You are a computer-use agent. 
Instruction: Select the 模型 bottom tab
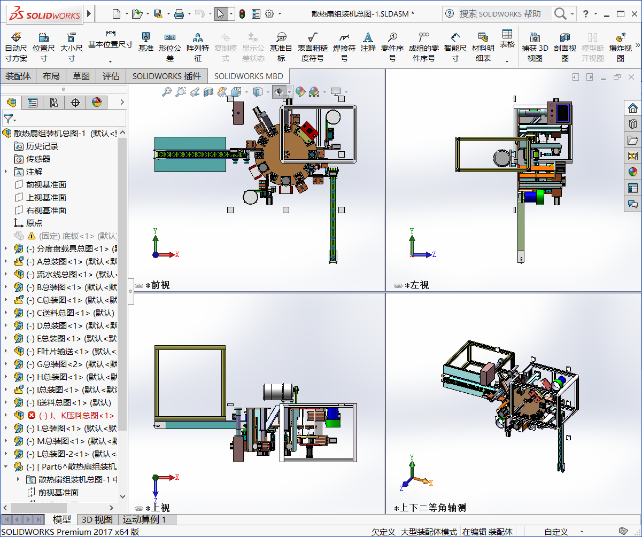tap(62, 519)
